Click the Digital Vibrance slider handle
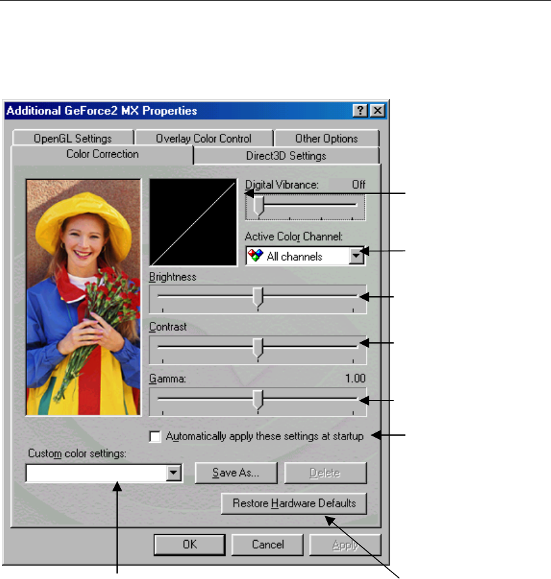Image resolution: width=551 pixels, height=579 pixels. point(259,205)
